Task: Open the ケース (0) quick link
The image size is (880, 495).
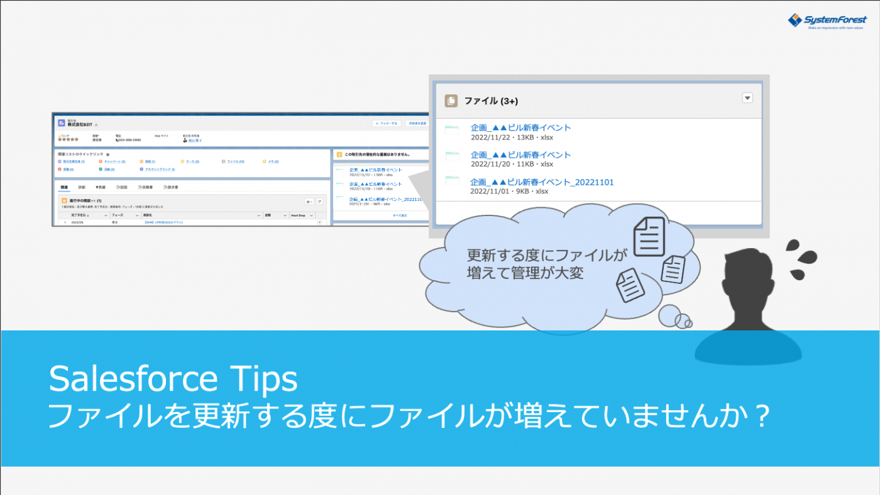Action: coord(192,161)
